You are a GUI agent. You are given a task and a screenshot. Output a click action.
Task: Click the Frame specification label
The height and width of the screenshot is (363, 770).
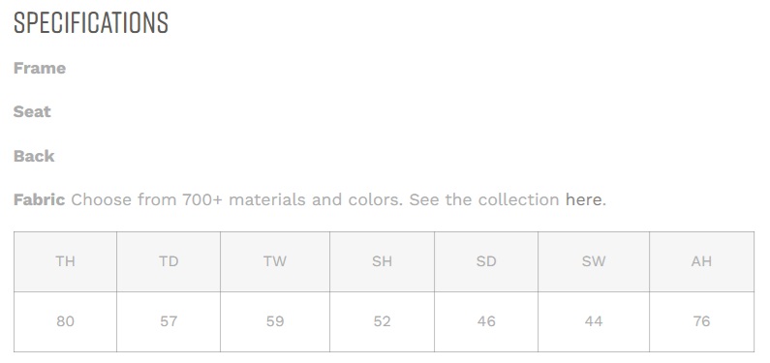pos(40,68)
